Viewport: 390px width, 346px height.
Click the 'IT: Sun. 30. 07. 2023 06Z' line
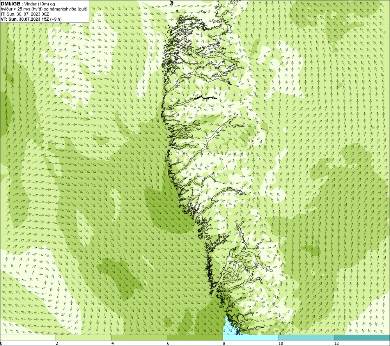pyautogui.click(x=25, y=14)
